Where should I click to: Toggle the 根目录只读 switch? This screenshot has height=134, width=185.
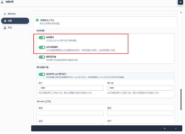click(x=42, y=57)
